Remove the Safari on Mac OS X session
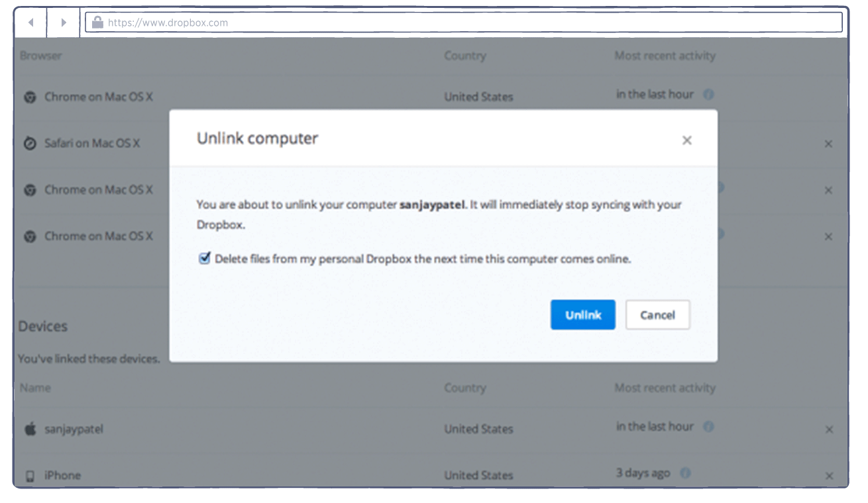868x503 pixels. (x=828, y=144)
